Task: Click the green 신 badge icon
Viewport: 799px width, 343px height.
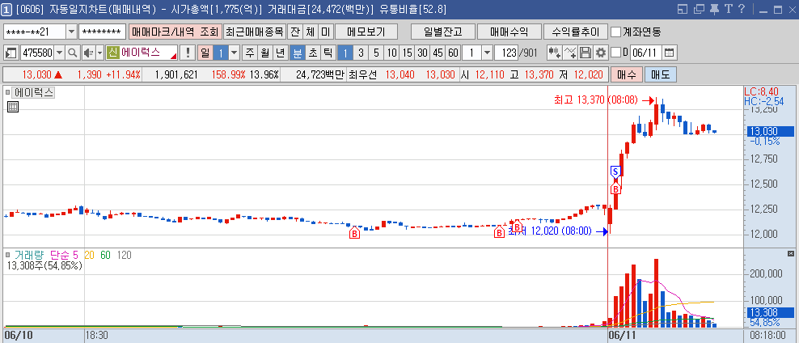Action: (x=112, y=53)
